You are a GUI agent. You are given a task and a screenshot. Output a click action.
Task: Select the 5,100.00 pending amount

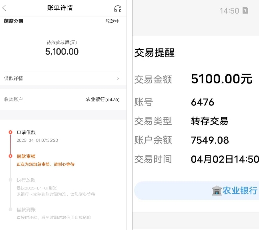pos(62,51)
